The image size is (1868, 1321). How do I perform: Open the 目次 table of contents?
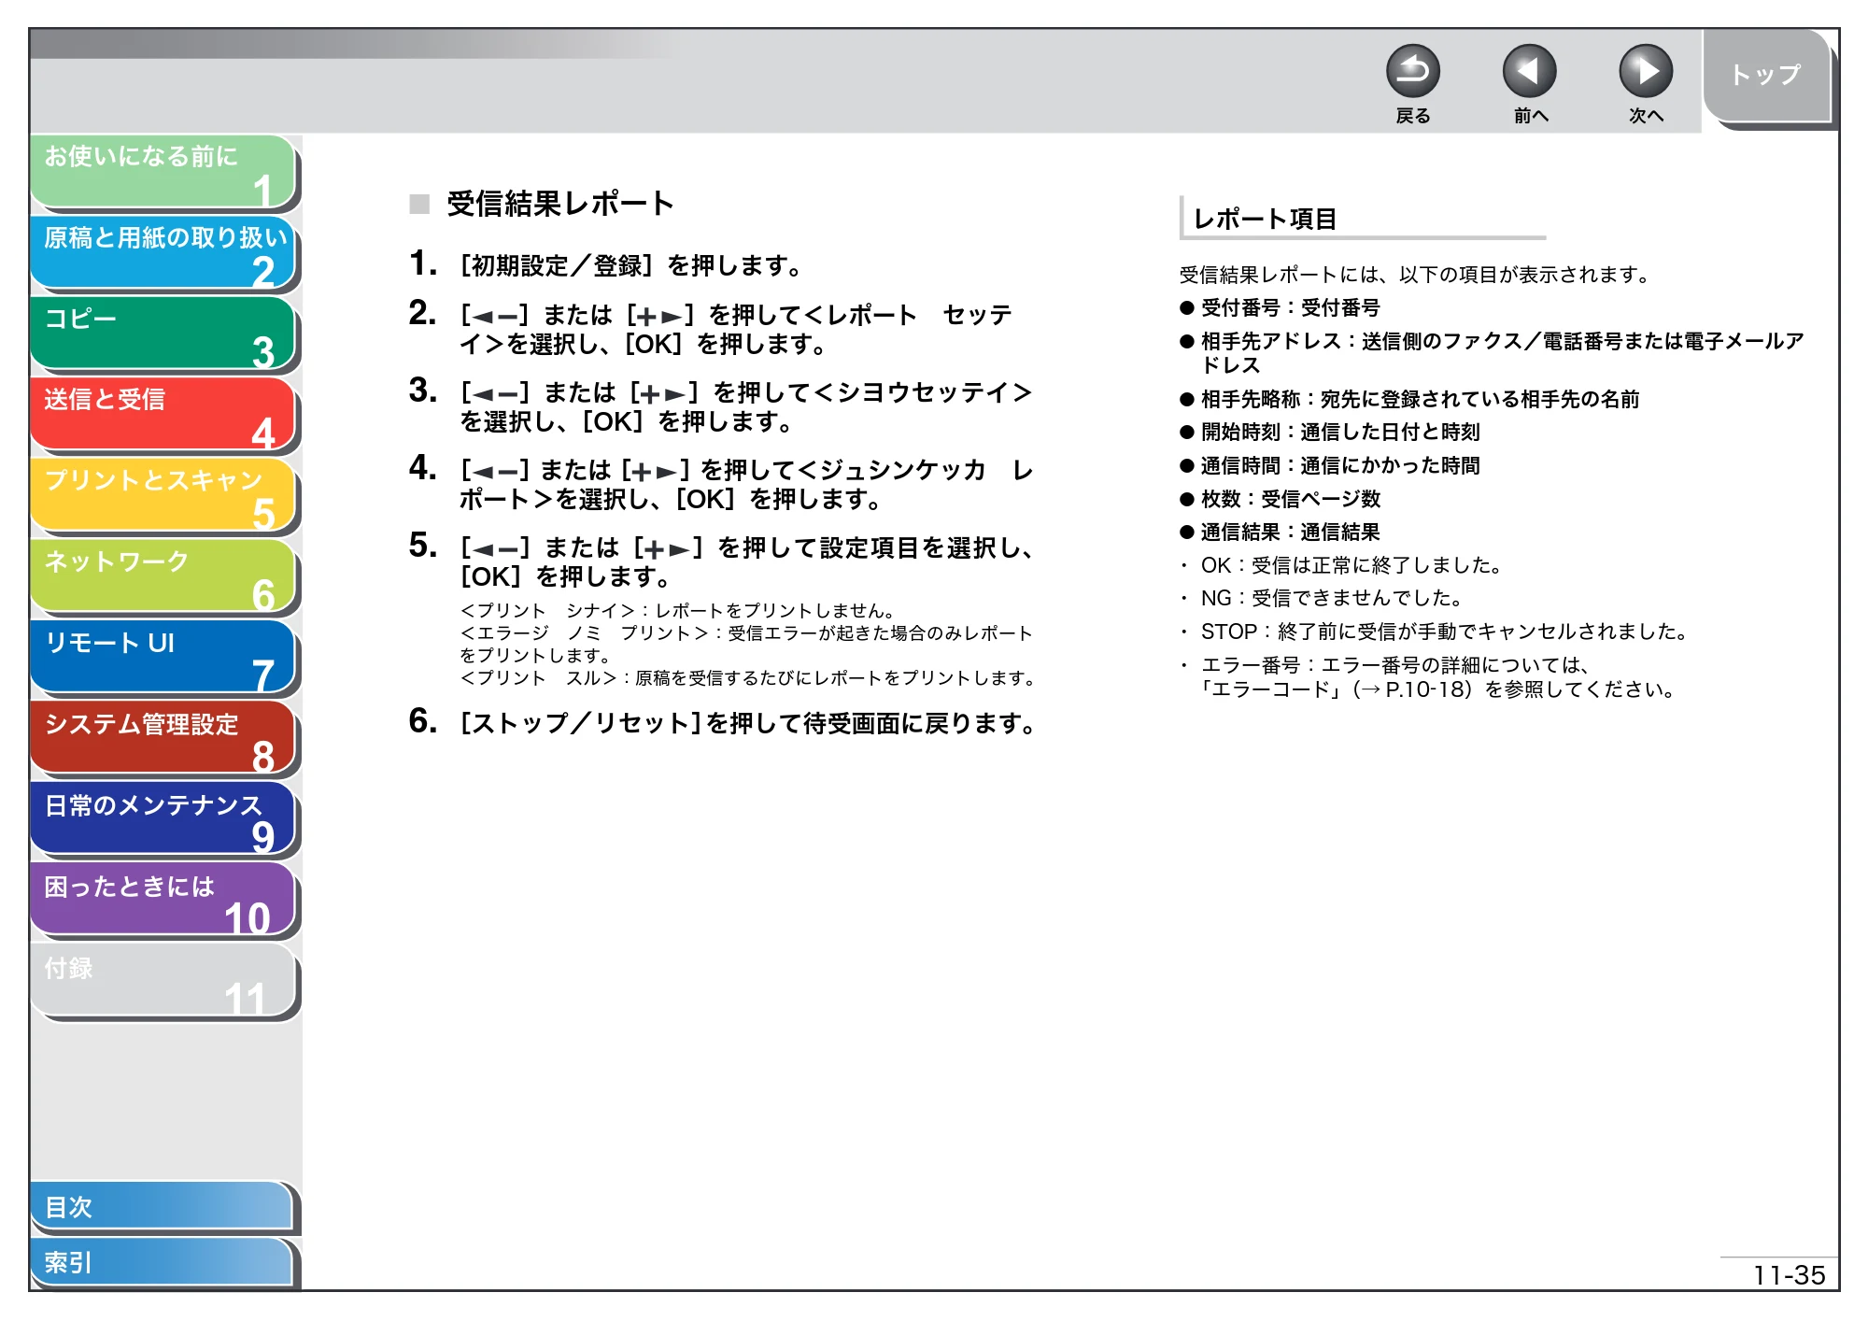click(162, 1207)
